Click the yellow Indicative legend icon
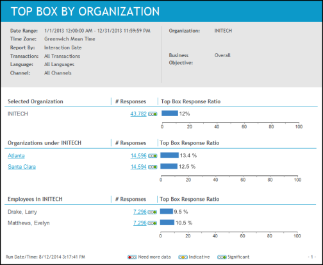The width and height of the screenshot is (323, 265). pyautogui.click(x=183, y=257)
